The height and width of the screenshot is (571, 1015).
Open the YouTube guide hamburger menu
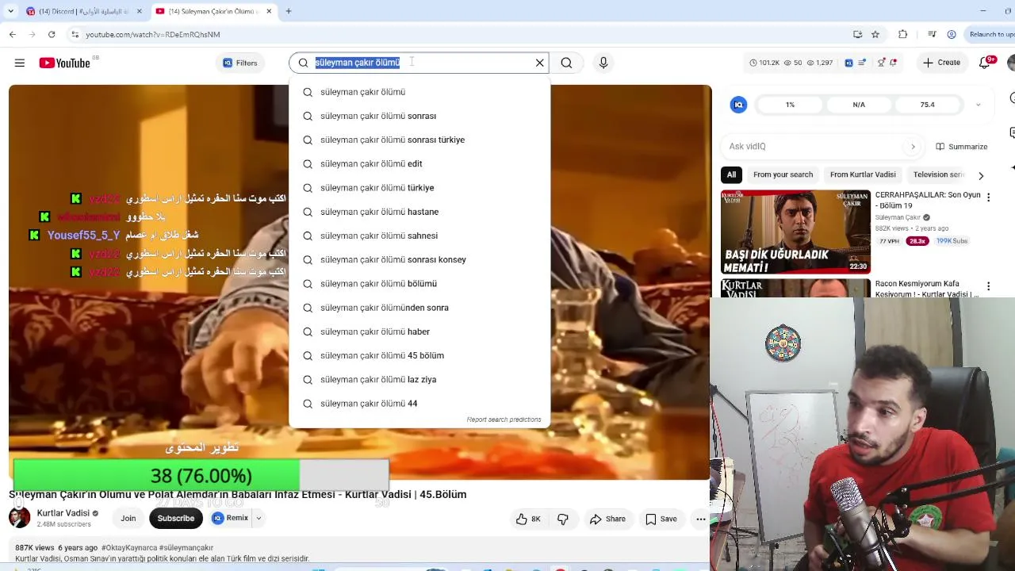pyautogui.click(x=20, y=63)
